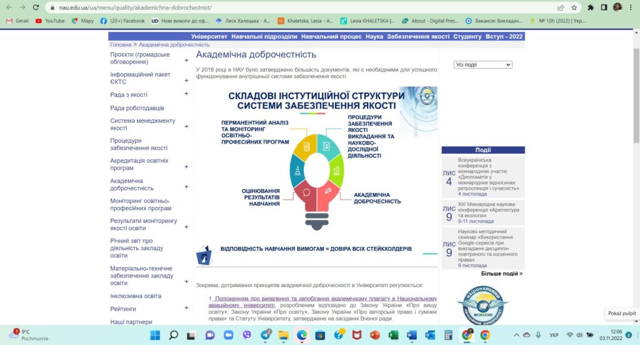Viewport: 640px width, 345px height.
Task: Open the 'Рада роботодавців' sidebar link
Action: [137, 108]
